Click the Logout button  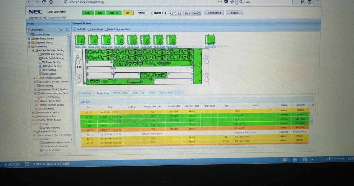(235, 13)
